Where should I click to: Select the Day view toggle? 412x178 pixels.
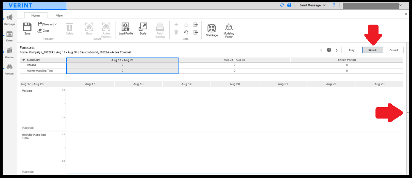352,50
